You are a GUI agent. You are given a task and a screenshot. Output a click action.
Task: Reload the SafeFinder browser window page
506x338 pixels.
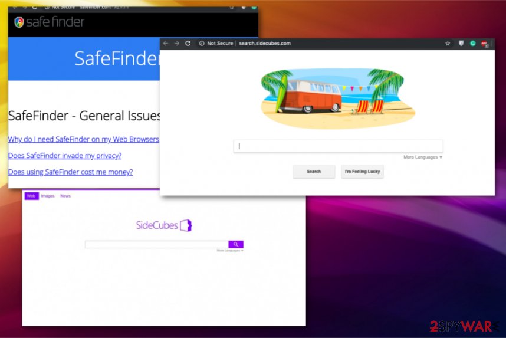coord(35,8)
